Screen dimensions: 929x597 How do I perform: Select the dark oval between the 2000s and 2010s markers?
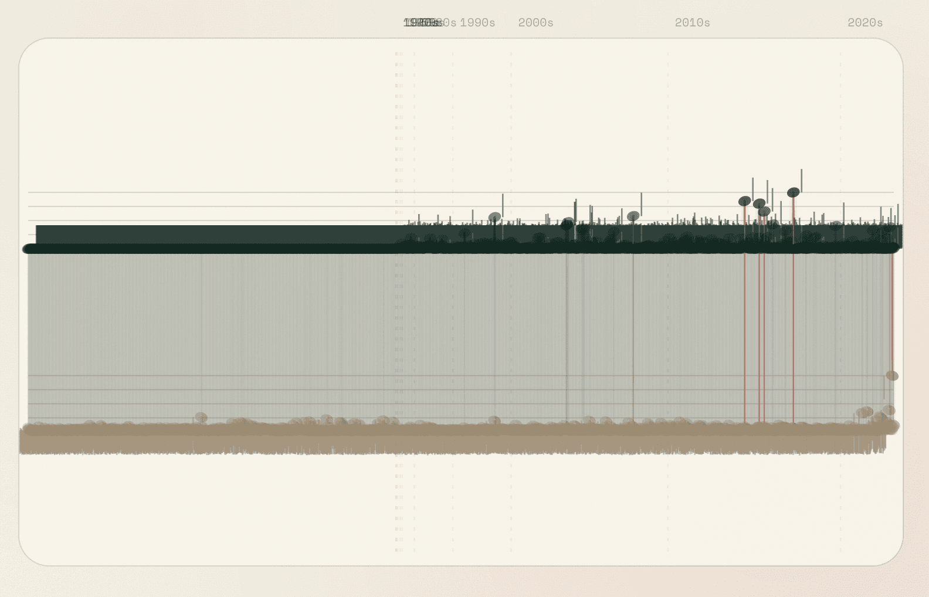pos(567,224)
